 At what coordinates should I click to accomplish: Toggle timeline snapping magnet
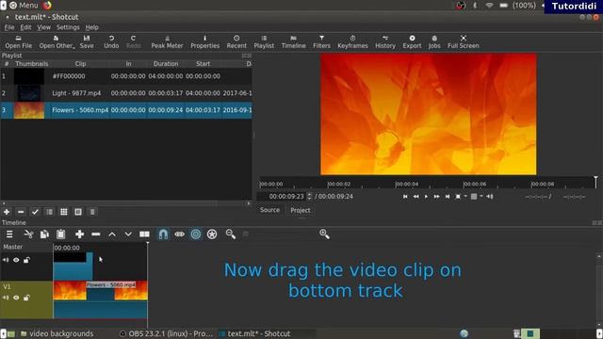tap(163, 234)
